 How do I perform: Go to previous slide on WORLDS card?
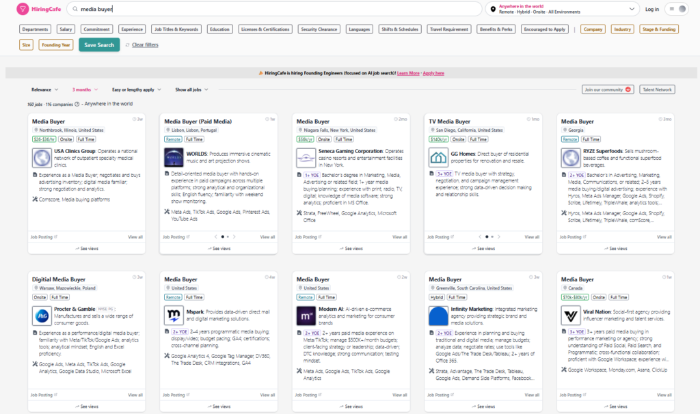216,237
